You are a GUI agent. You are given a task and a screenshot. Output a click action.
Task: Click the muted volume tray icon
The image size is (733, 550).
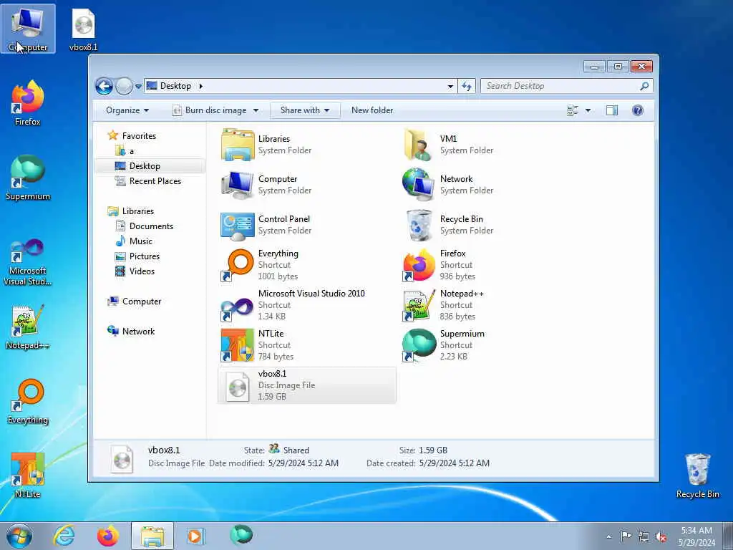(661, 536)
